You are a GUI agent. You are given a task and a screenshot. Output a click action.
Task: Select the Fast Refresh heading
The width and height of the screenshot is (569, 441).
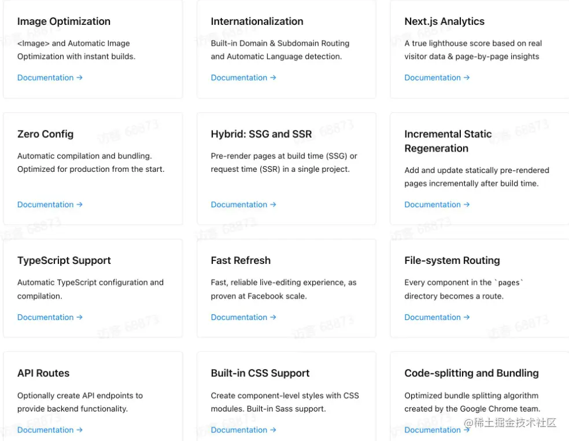[x=241, y=260]
